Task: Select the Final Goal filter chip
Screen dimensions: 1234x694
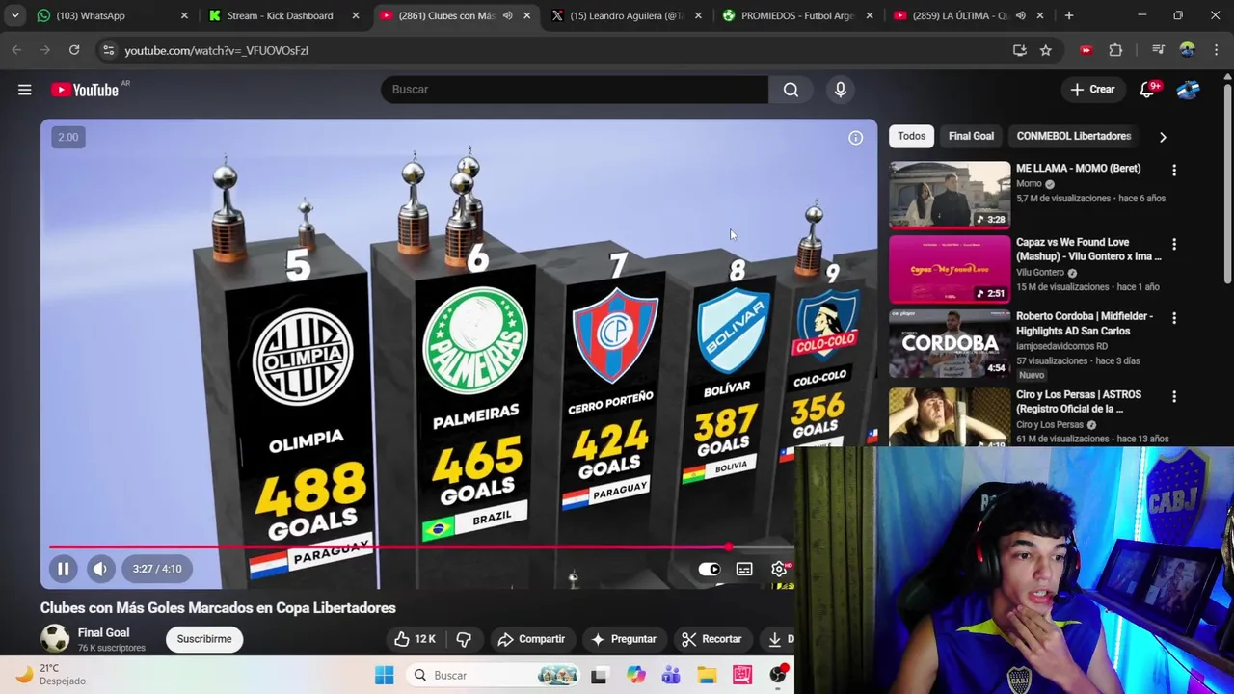Action: (971, 136)
